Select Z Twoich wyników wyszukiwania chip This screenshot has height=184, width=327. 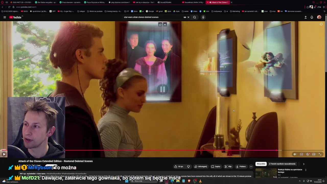click(282, 164)
